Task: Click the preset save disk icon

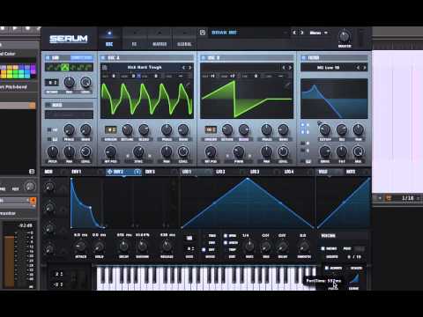Action: [203, 33]
